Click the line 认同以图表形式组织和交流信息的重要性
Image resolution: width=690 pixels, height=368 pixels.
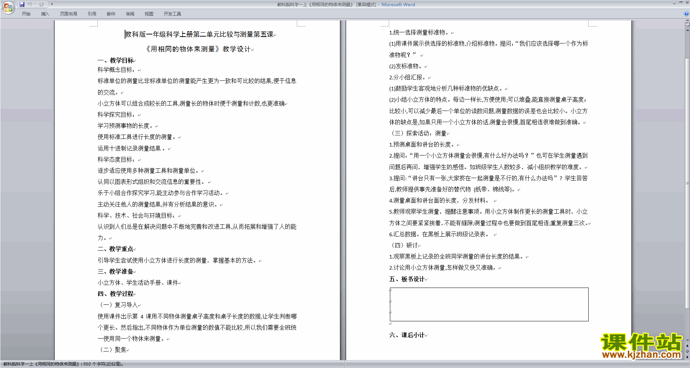coord(152,182)
